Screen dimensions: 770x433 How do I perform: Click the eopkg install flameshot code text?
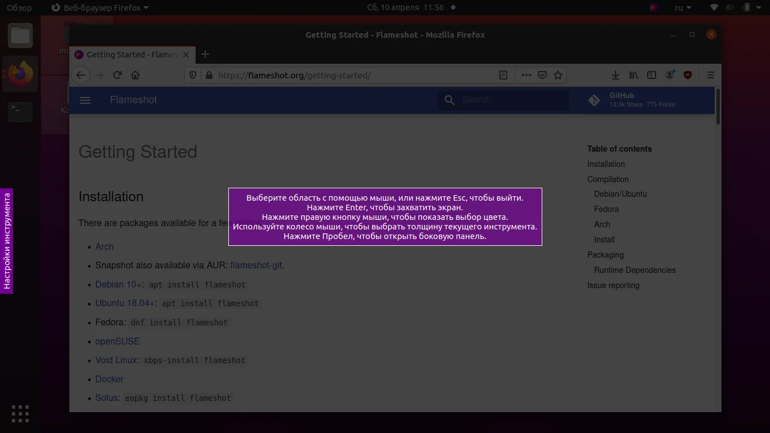point(178,398)
